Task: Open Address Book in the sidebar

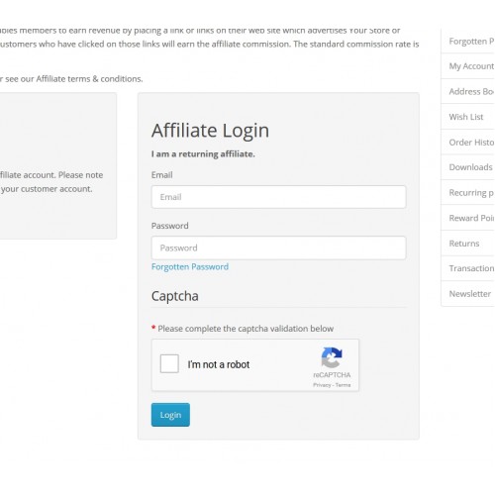Action: pos(467,91)
